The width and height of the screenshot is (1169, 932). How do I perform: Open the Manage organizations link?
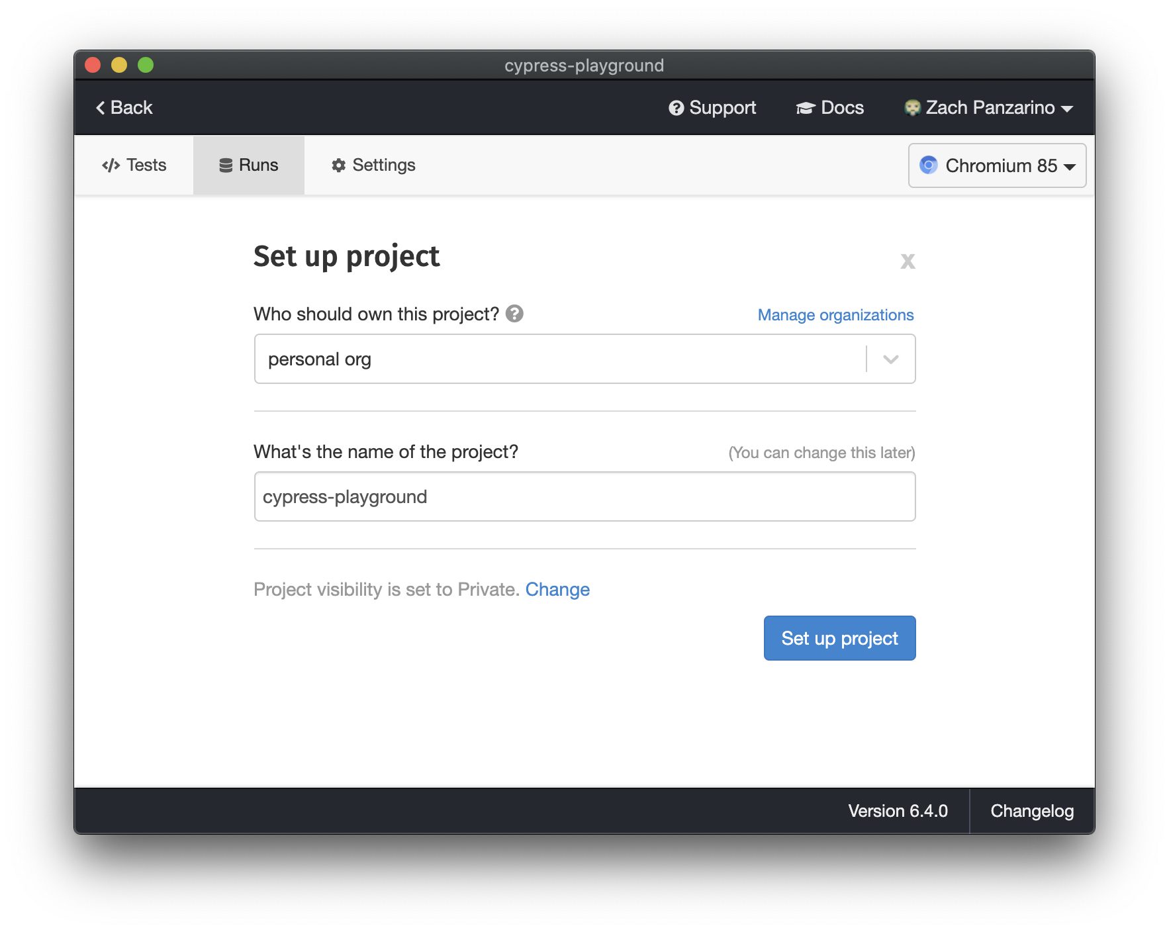coord(835,315)
